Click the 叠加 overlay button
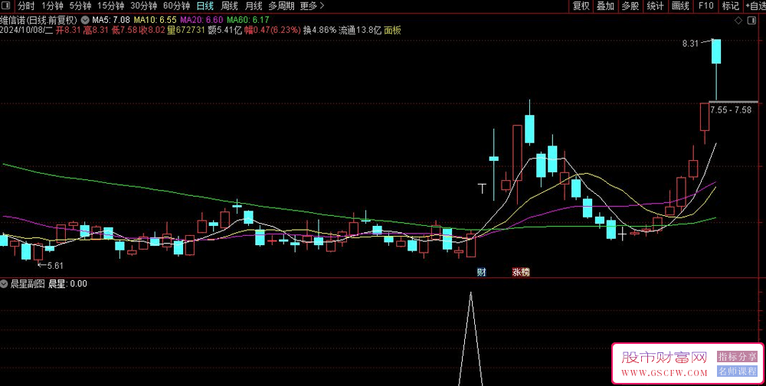 click(x=606, y=6)
